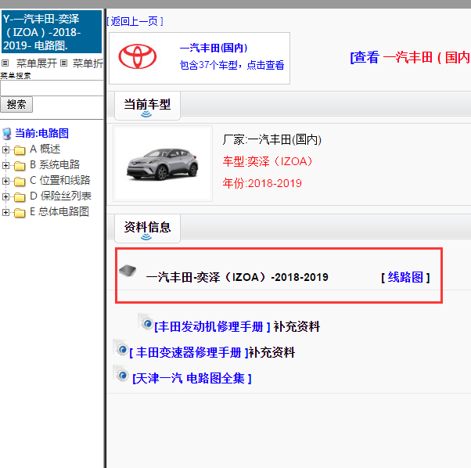Click the 返回上一页 link
Image resolution: width=471 pixels, height=468 pixels.
[x=135, y=21]
